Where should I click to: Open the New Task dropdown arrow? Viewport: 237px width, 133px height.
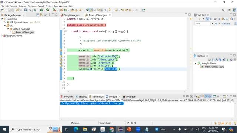tap(203, 19)
